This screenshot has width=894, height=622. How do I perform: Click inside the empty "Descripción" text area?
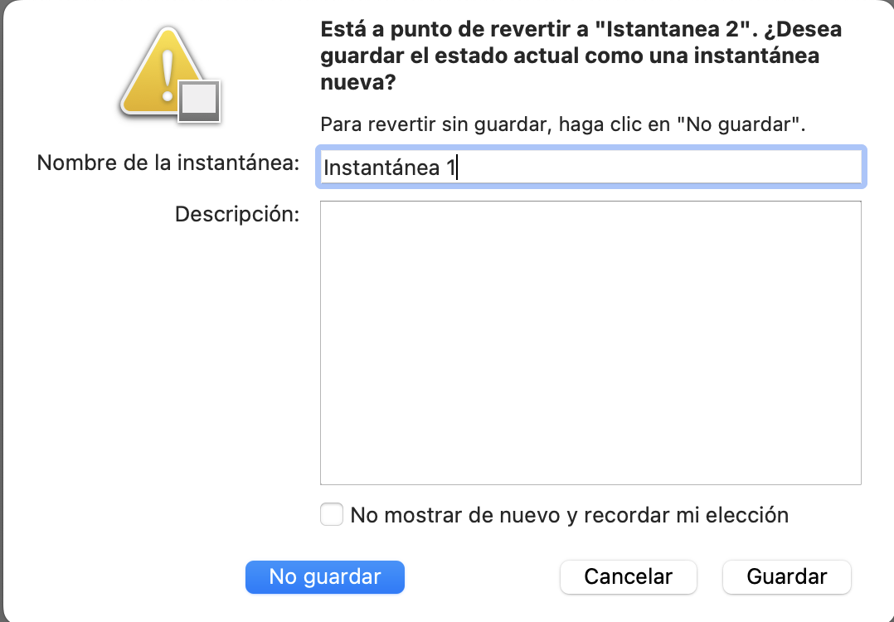590,332
